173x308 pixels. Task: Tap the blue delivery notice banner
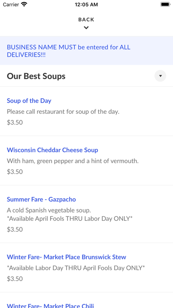(86, 51)
